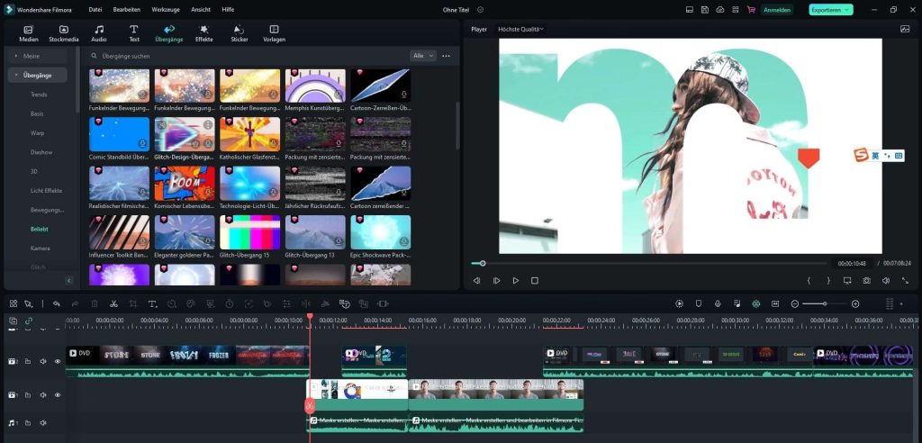Enter fullscreen preview with expand icon

pos(905,281)
